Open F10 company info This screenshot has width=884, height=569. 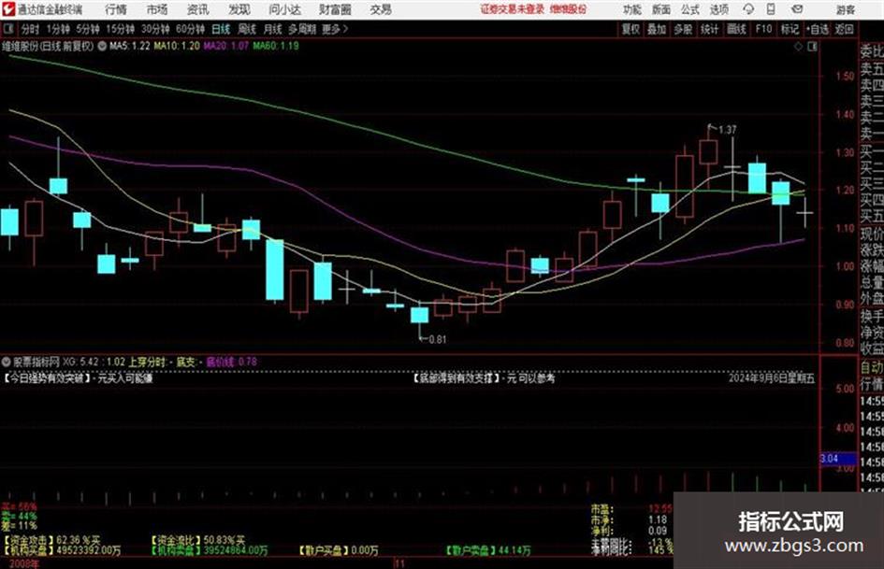(763, 29)
